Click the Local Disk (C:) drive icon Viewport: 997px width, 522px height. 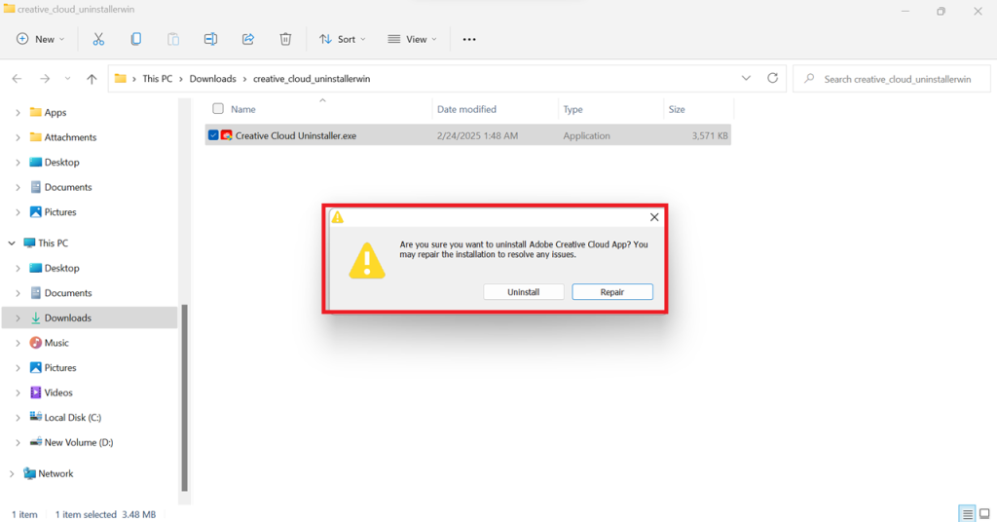36,417
